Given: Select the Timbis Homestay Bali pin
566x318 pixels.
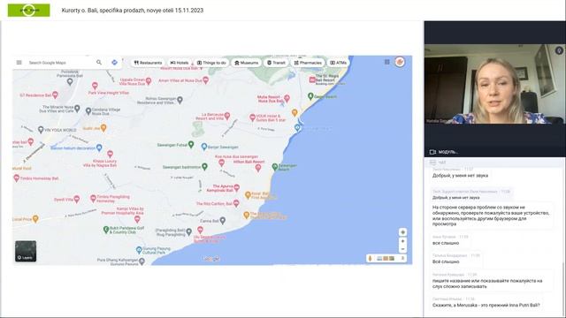Looking at the screenshot, I should (16, 178).
